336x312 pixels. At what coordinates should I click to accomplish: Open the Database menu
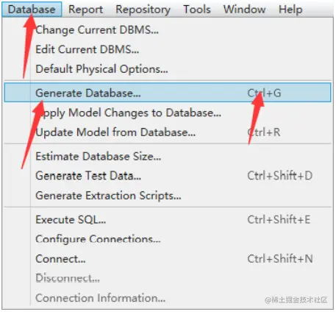pos(32,10)
